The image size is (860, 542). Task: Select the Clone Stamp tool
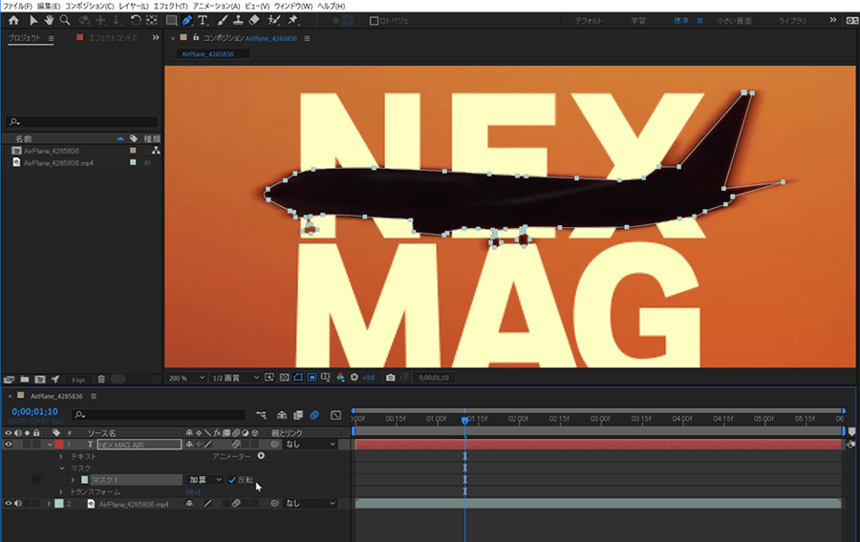pyautogui.click(x=238, y=20)
